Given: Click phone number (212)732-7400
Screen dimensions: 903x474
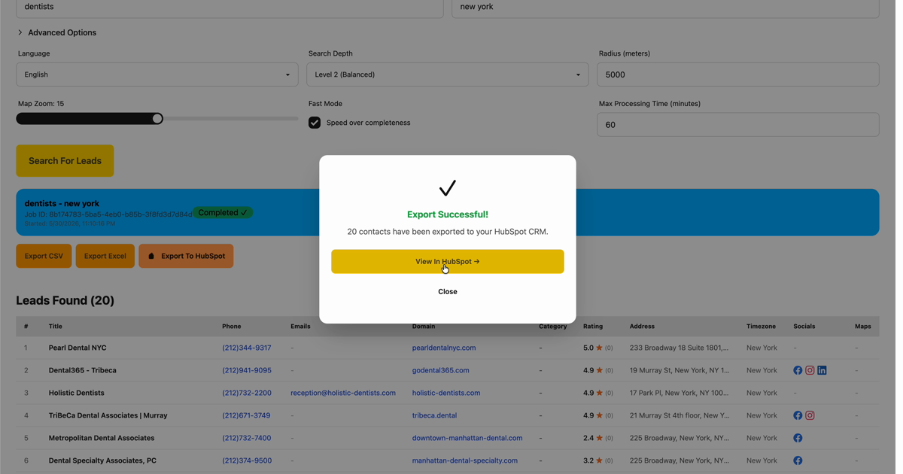Looking at the screenshot, I should click(247, 438).
